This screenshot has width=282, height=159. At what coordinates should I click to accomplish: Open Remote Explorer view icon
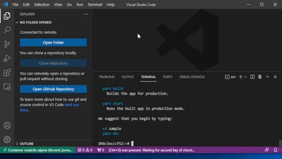click(7, 87)
